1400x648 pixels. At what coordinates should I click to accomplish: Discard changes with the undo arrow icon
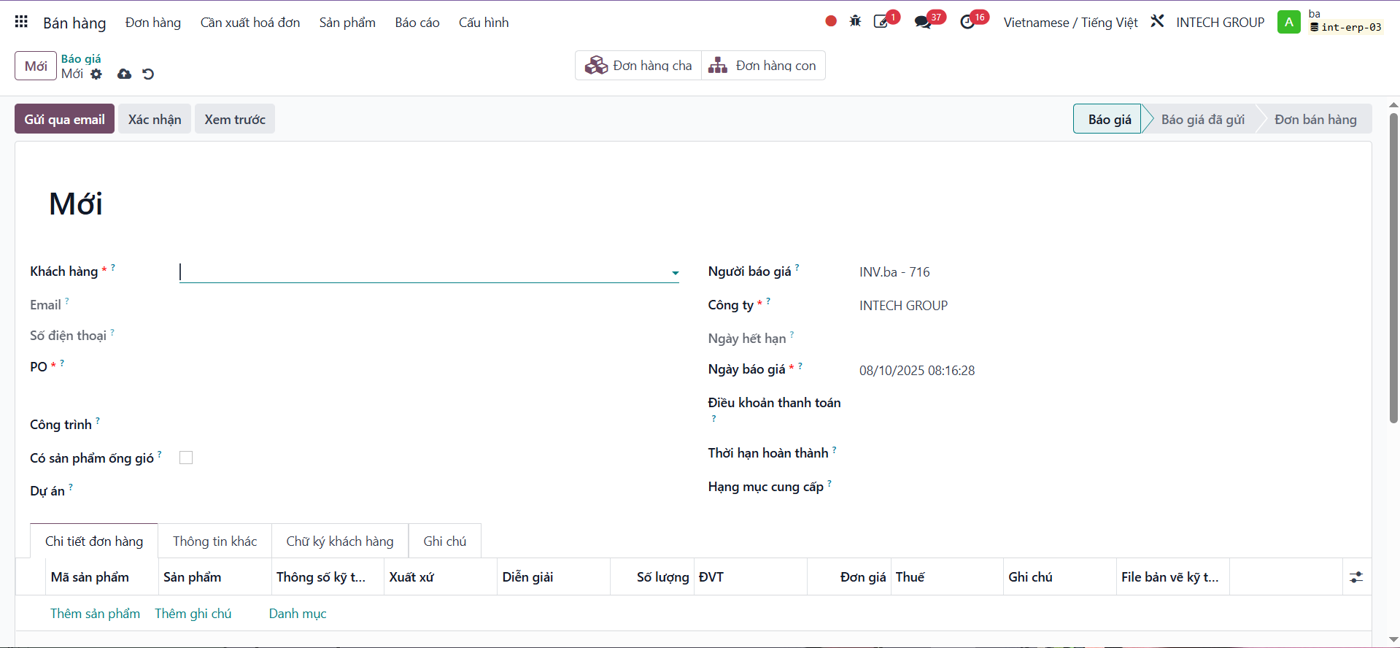click(x=148, y=74)
